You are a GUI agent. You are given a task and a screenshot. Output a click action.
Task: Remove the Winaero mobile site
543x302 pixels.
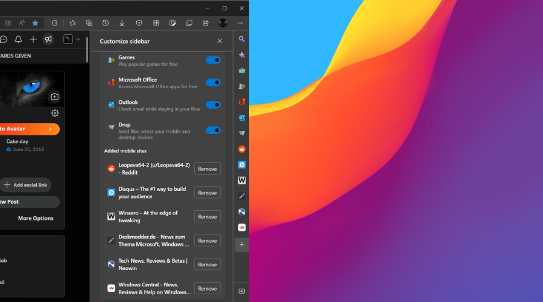point(208,217)
